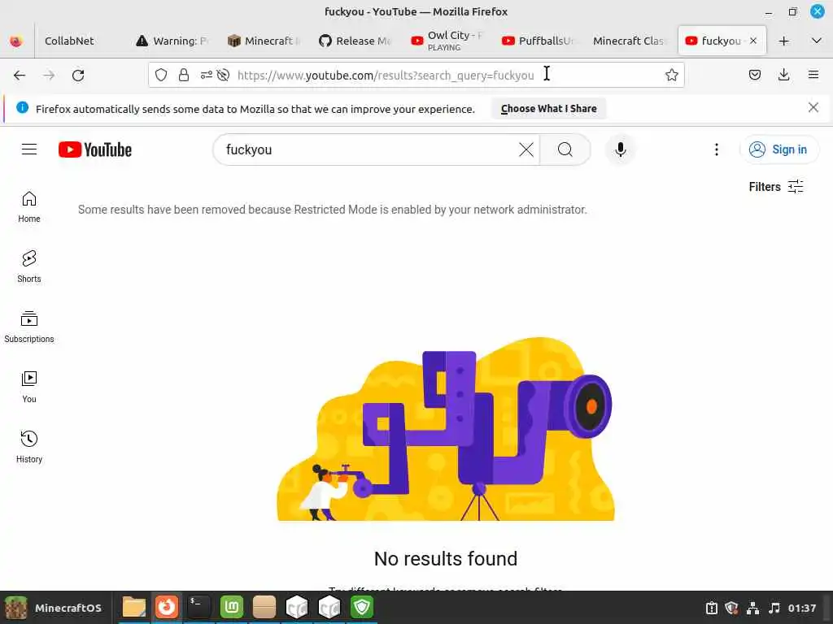Viewport: 833px width, 624px height.
Task: Click the Sign in button
Action: [x=778, y=149]
